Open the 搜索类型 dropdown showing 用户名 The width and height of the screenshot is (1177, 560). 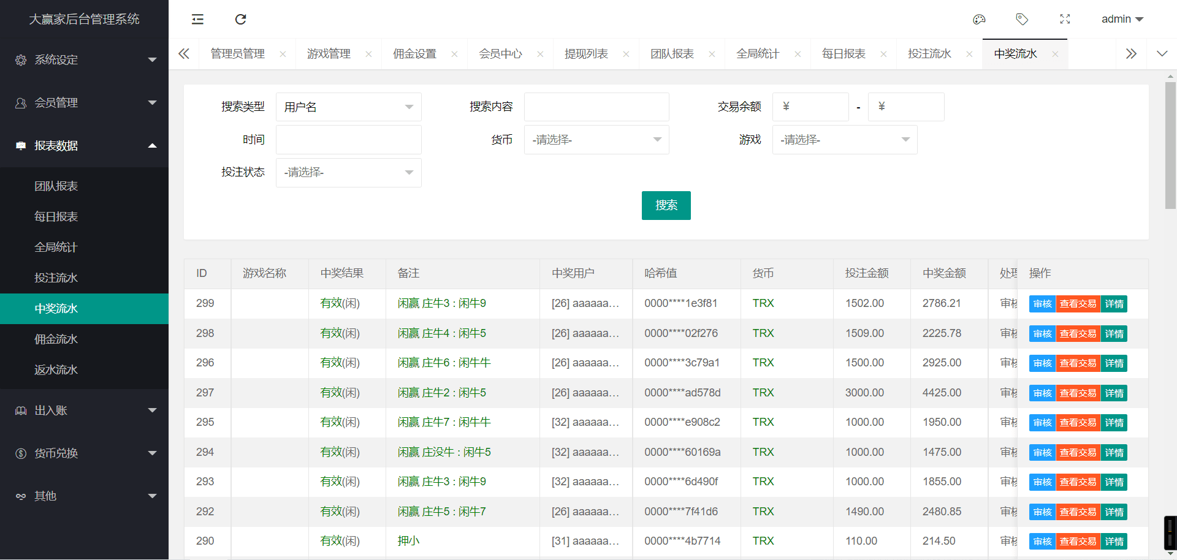(x=348, y=107)
